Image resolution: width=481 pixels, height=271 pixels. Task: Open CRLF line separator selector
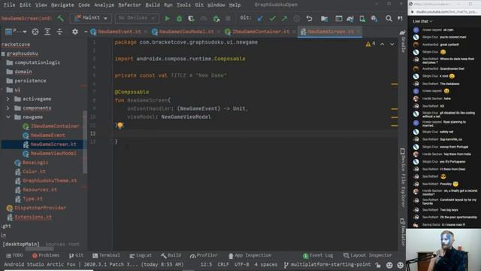(222, 264)
